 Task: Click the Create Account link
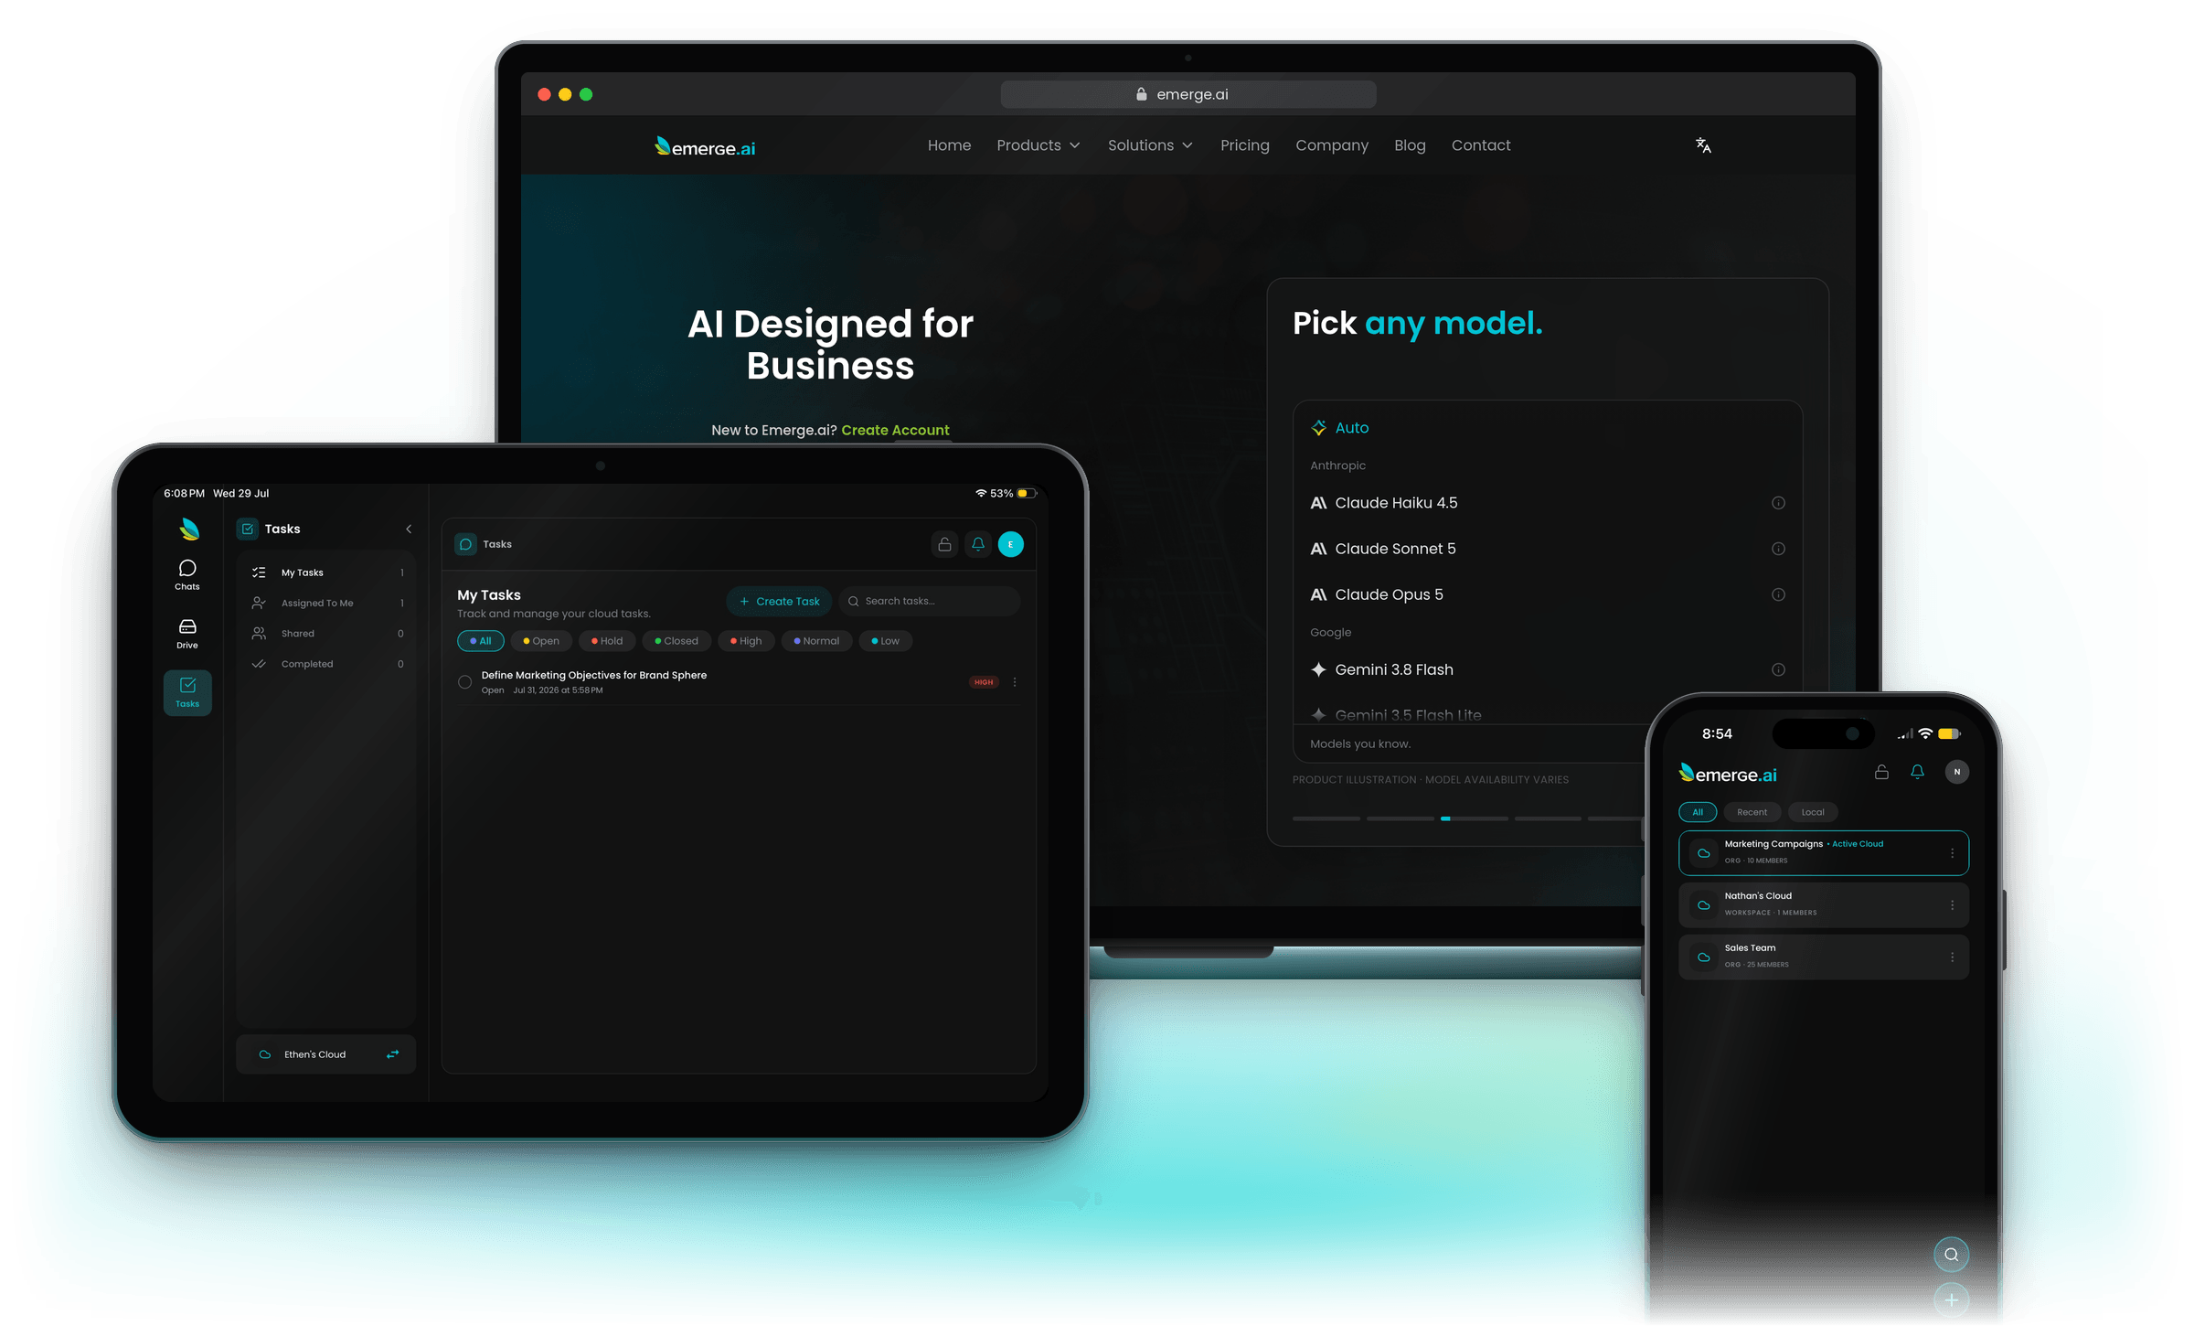[895, 430]
